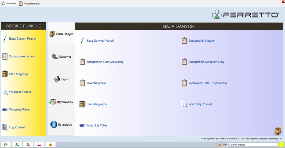Open Zarządzanie Modelem Listy
This screenshot has height=148, width=285.
(206, 62)
